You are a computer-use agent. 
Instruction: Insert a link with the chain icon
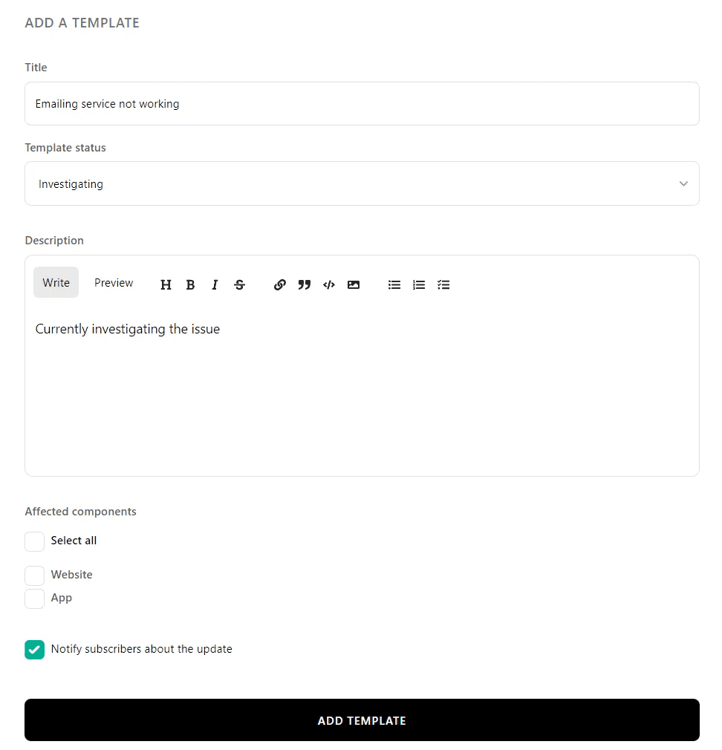point(280,285)
